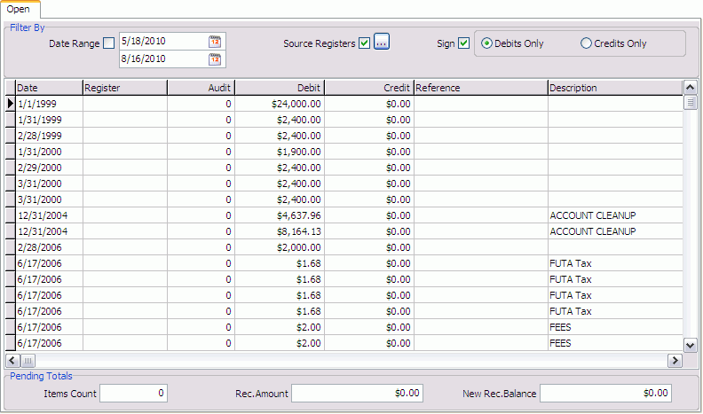
Task: Sort by the Date column header
Action: pyautogui.click(x=48, y=88)
